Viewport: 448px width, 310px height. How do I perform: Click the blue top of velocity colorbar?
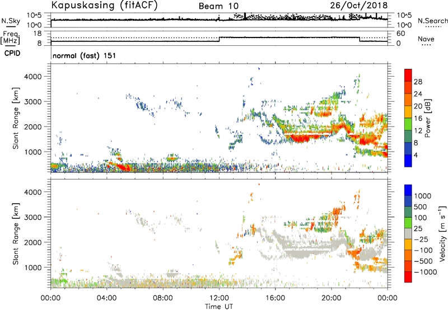coord(408,190)
